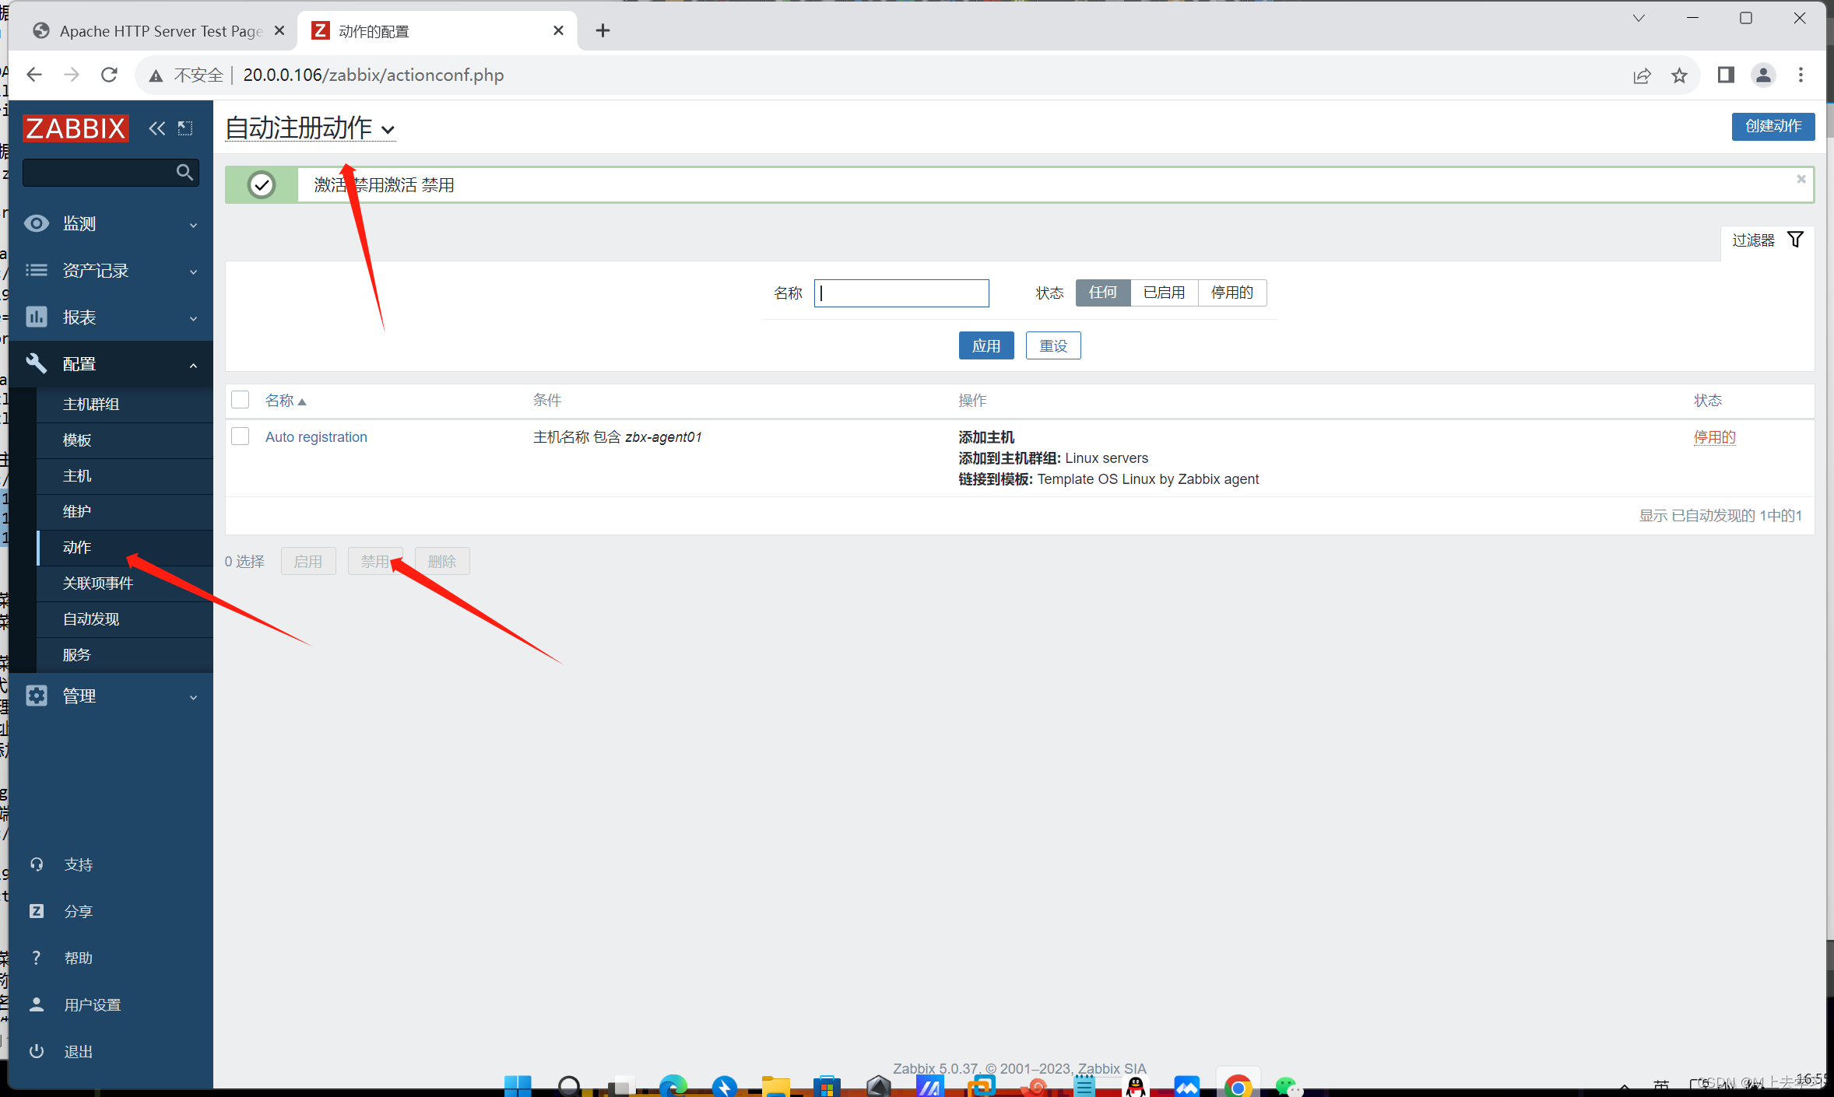1834x1097 pixels.
Task: Open the Auto registration action link
Action: point(316,437)
